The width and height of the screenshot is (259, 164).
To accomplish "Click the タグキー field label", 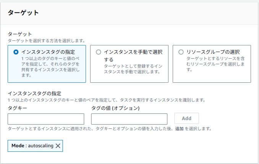I will [x=17, y=108].
